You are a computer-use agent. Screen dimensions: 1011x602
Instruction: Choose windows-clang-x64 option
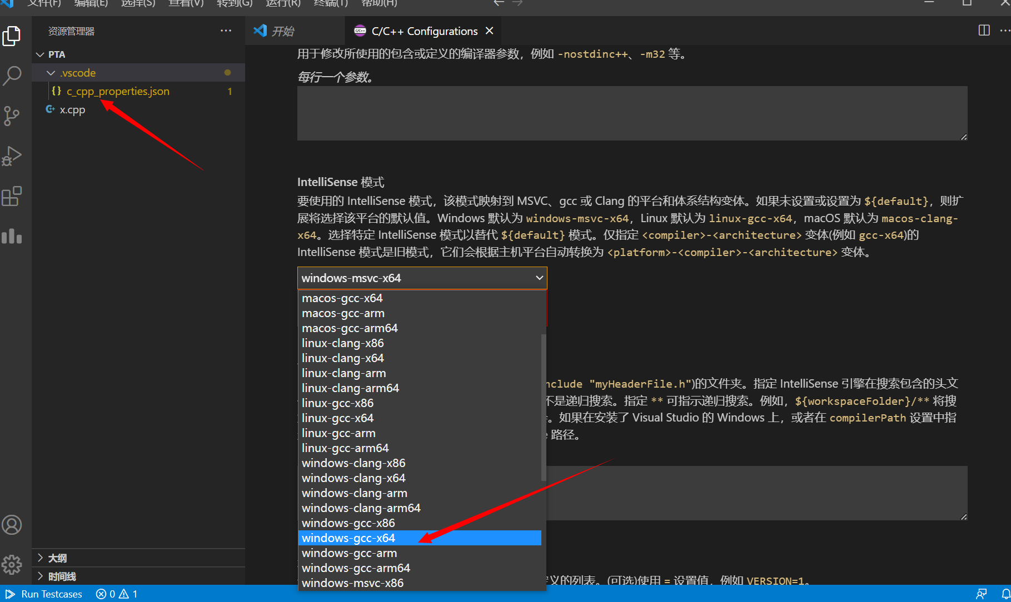click(420, 478)
